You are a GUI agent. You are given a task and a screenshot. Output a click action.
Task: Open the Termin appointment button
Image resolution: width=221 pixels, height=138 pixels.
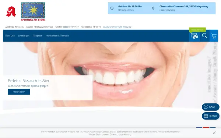(x=211, y=116)
